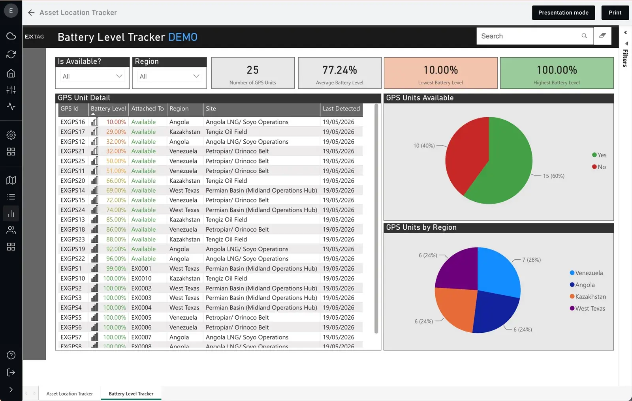Click the eraser clear search icon
Screen dimensions: 632x401
(602, 36)
